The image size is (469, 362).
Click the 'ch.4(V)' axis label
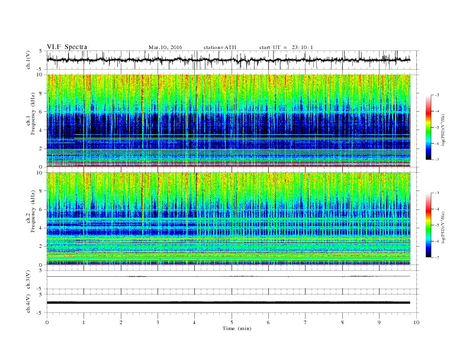point(28,303)
